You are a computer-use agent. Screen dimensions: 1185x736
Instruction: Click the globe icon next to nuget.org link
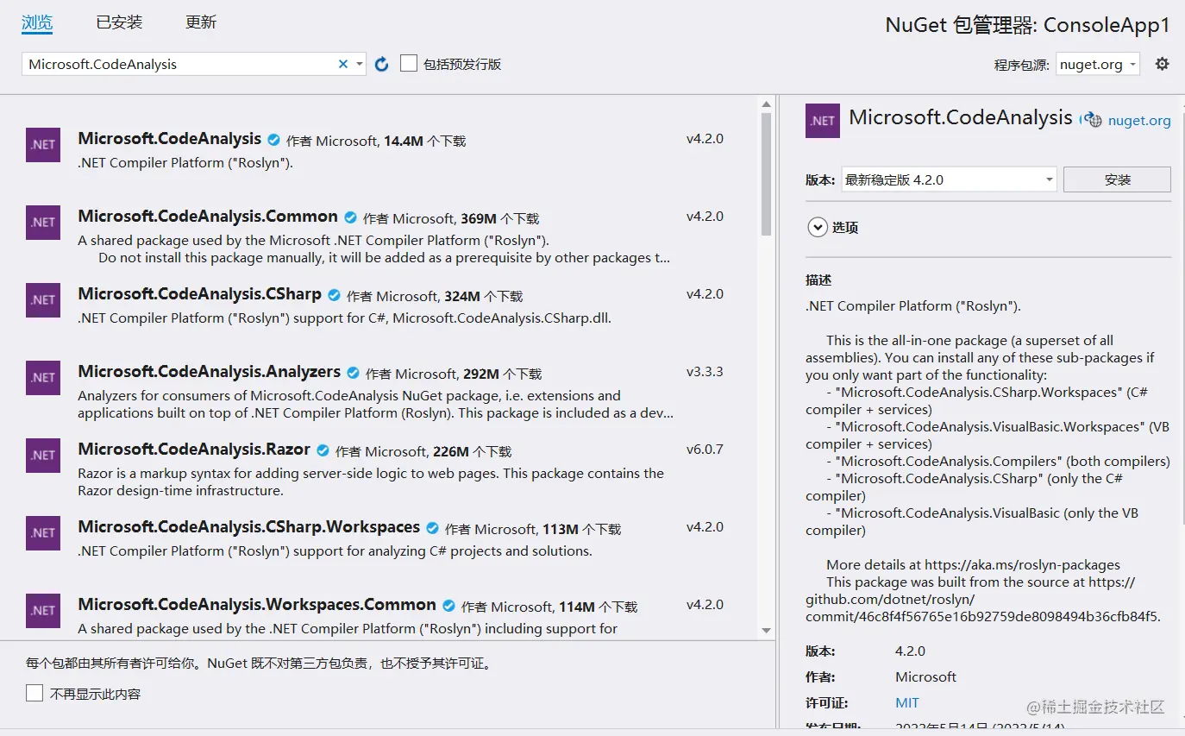tap(1093, 120)
